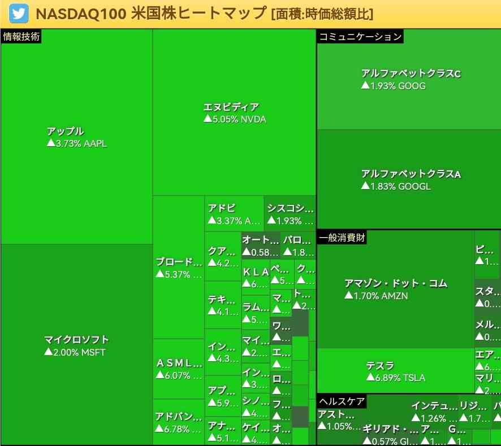Viewport: 501px width, 446px height.
Task: Open the マイクロソフト MSFT tile
Action: [77, 344]
